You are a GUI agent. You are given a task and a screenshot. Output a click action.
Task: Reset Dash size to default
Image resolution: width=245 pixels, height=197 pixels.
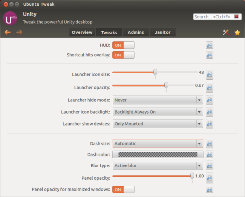pos(209,144)
